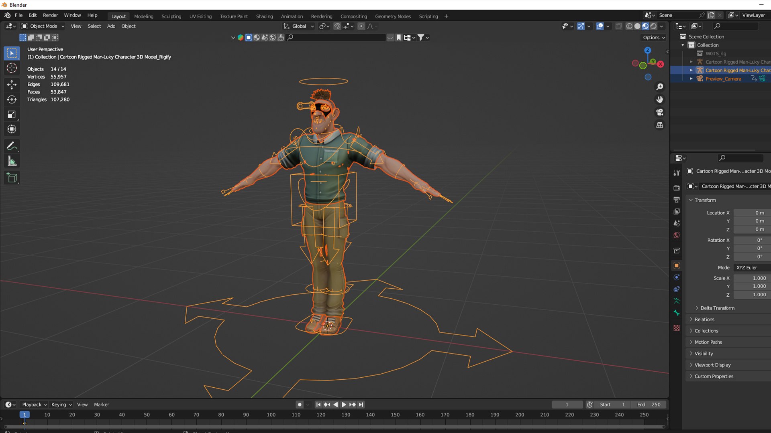The height and width of the screenshot is (433, 771).
Task: Open the viewport Add menu
Action: click(111, 26)
